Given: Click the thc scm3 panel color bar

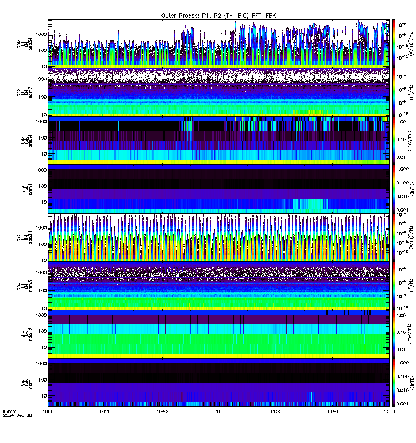Looking at the screenshot, I should pos(394,286).
